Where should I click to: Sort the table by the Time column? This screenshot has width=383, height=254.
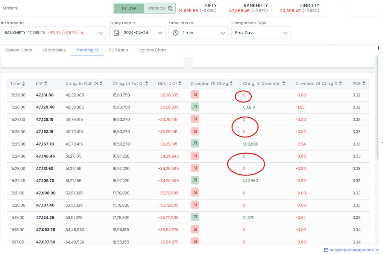point(24,84)
